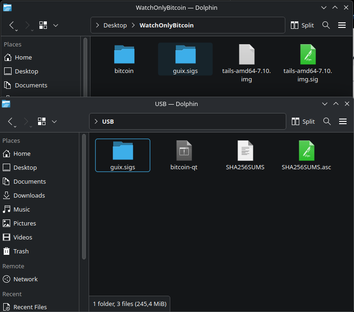Select the bitcoin-qt executable file
Image resolution: width=354 pixels, height=312 pixels.
(x=184, y=155)
